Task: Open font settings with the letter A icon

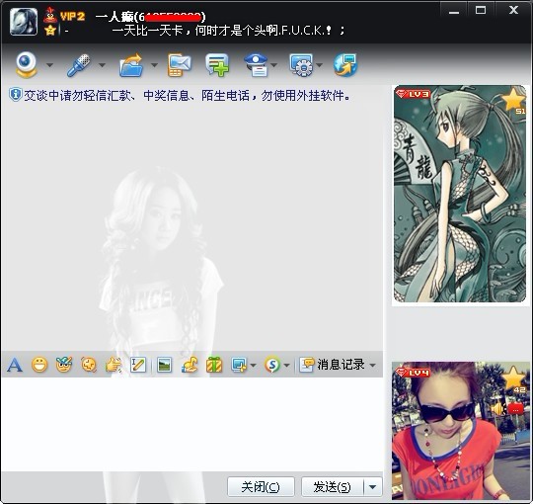Action: 14,366
